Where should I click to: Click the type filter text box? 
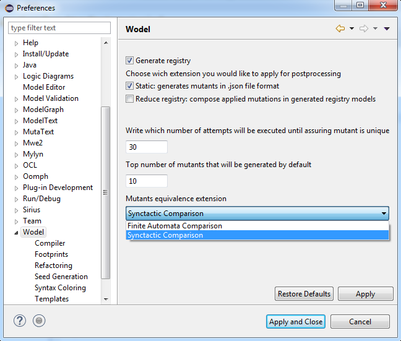tap(59, 28)
